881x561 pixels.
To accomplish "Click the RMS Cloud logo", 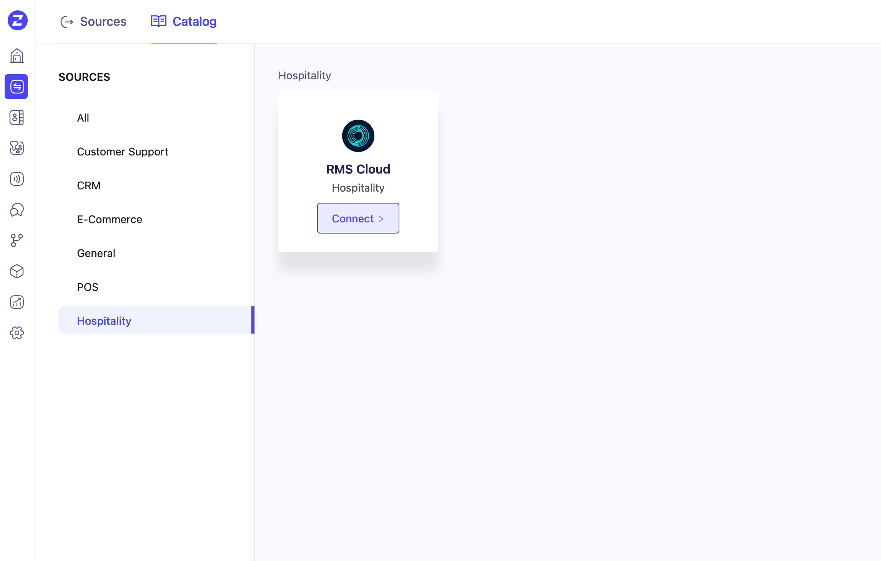I will pos(358,136).
